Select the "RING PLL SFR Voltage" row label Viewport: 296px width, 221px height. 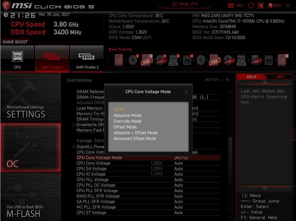98,196
